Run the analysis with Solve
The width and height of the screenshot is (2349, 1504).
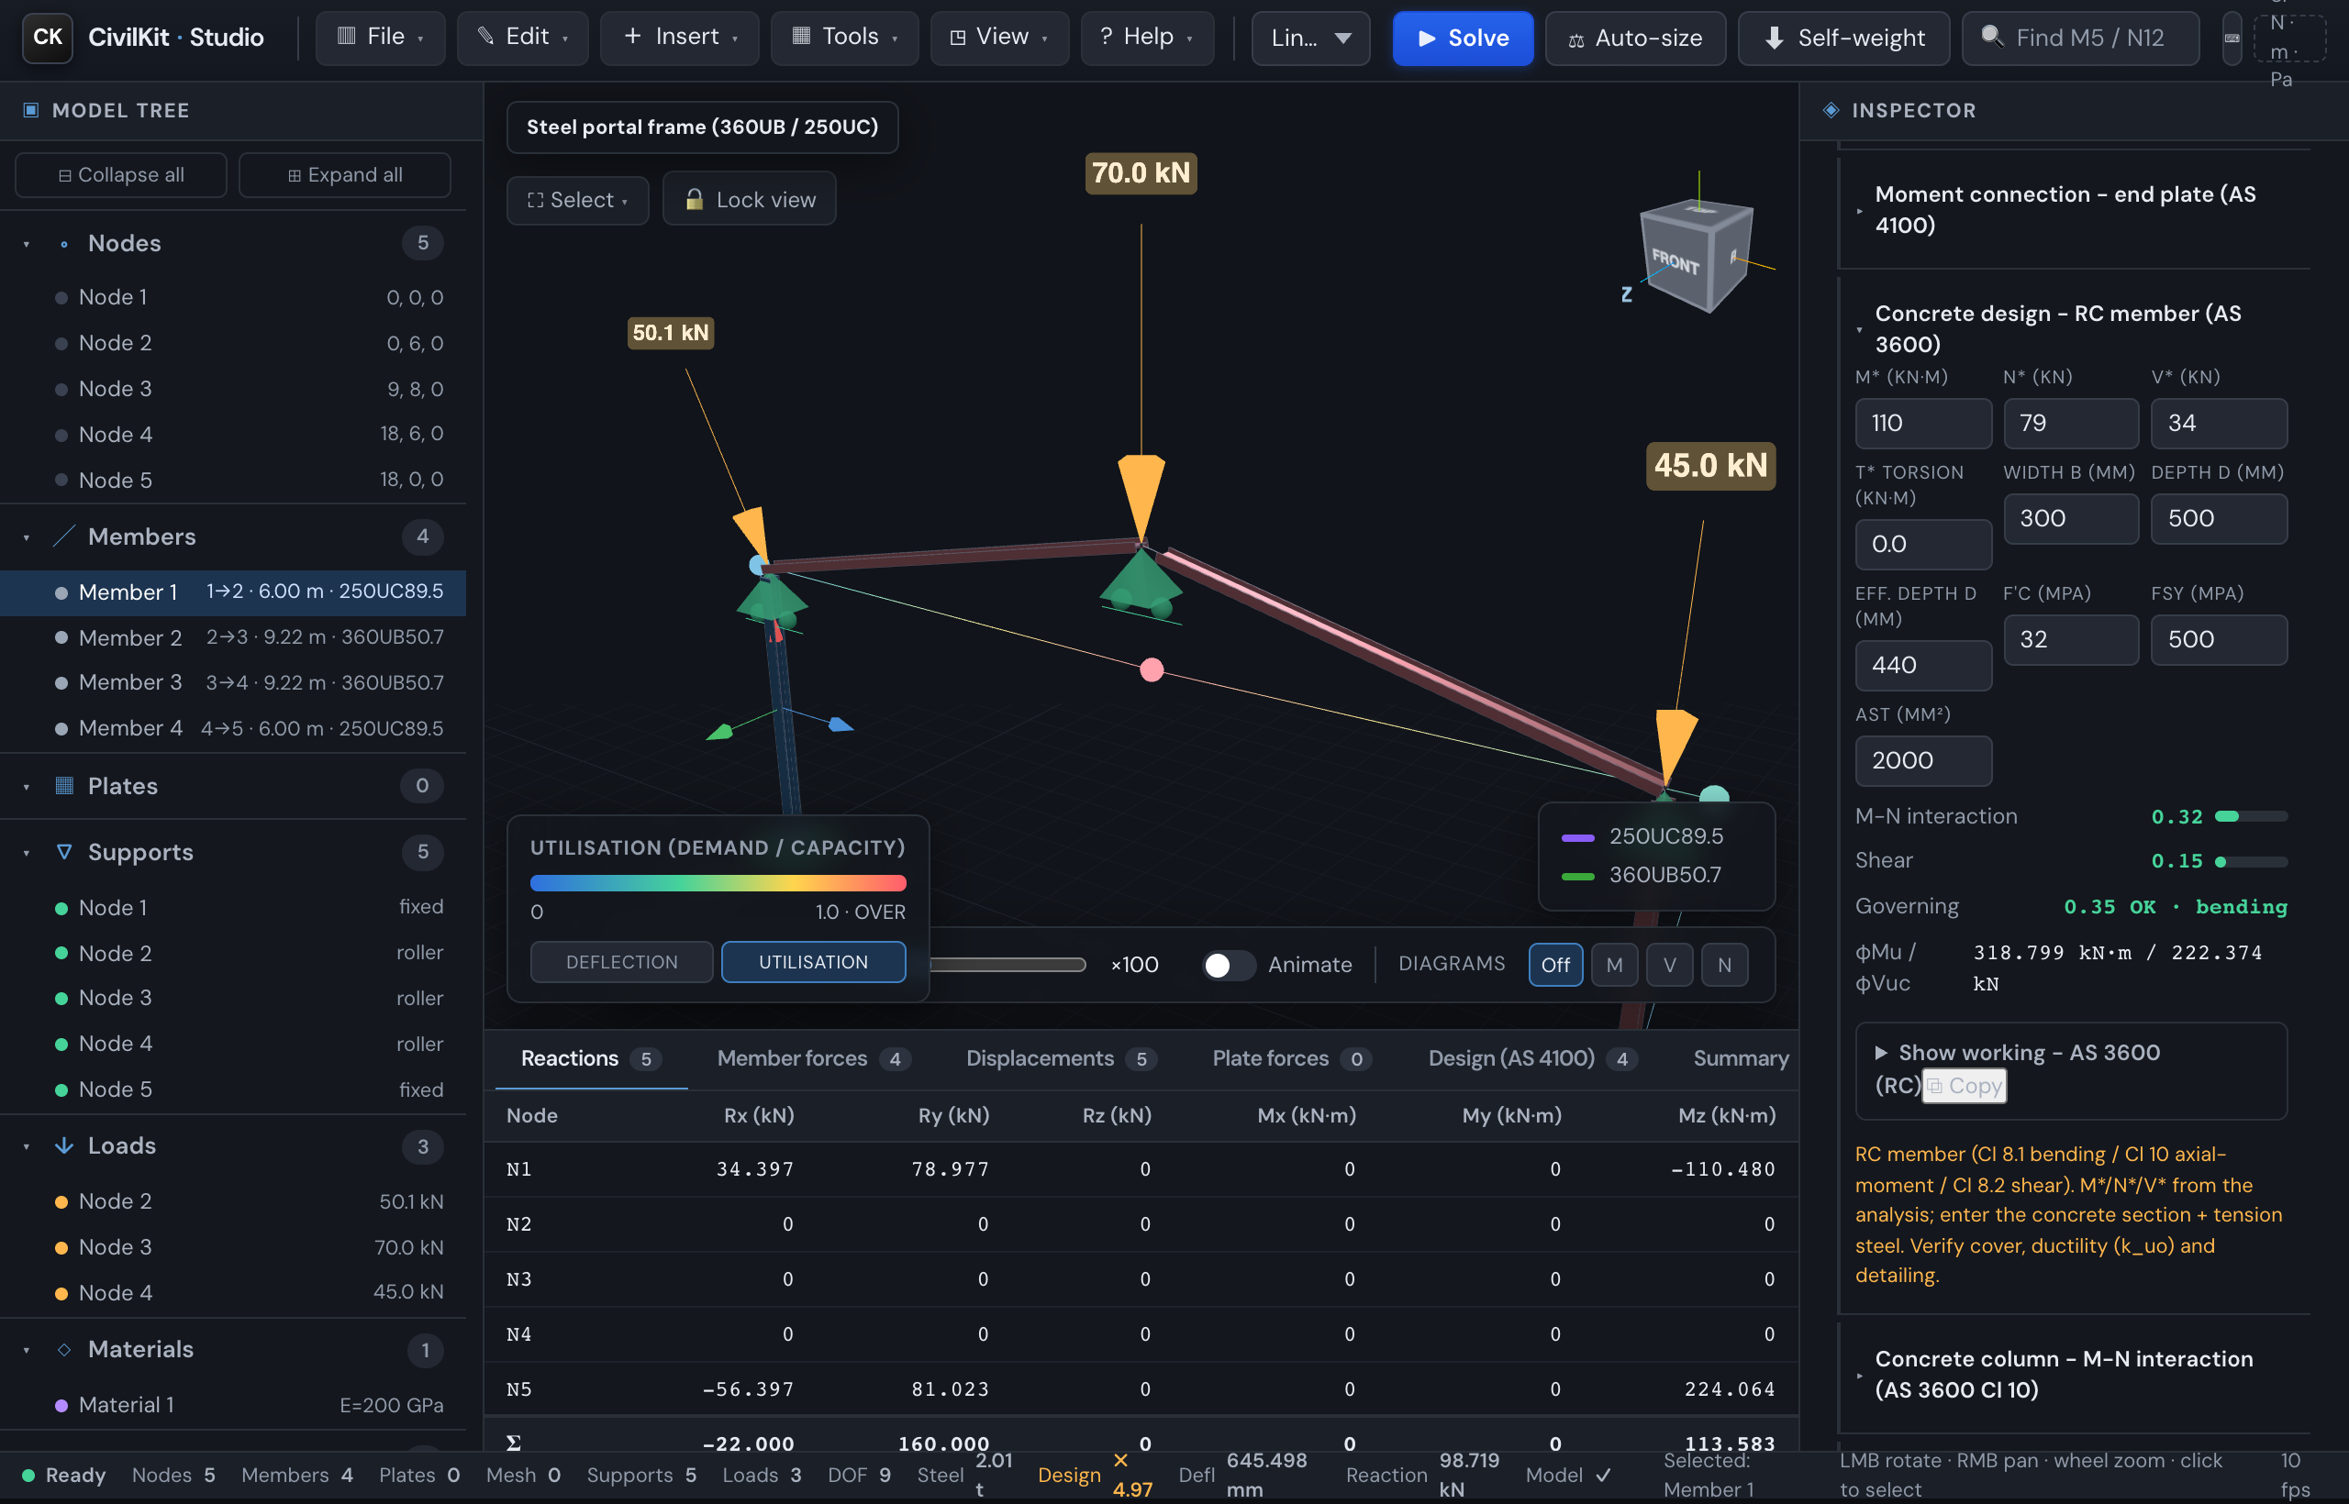click(1463, 39)
